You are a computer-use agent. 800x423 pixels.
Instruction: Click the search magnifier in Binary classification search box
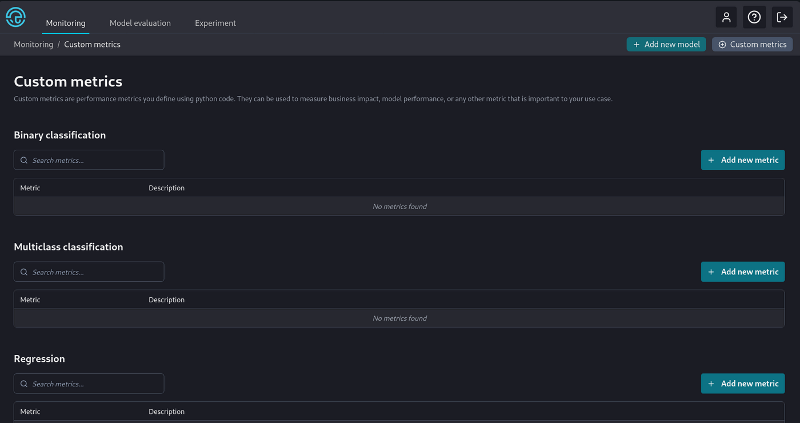click(x=23, y=160)
